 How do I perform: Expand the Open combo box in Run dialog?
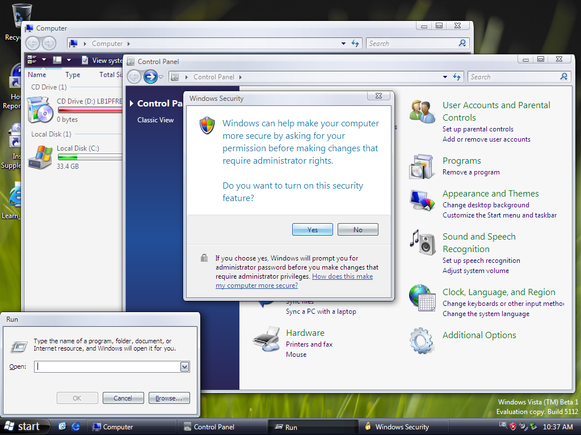coord(184,367)
